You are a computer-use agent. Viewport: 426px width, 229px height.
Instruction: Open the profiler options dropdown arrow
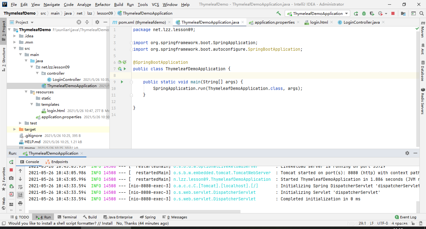click(x=386, y=14)
